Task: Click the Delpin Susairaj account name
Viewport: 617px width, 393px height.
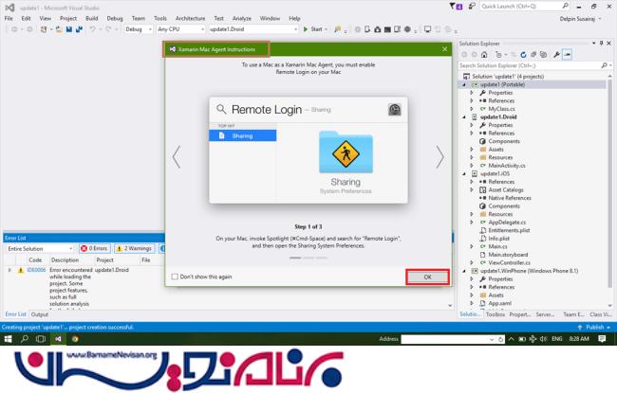Action: pos(577,19)
